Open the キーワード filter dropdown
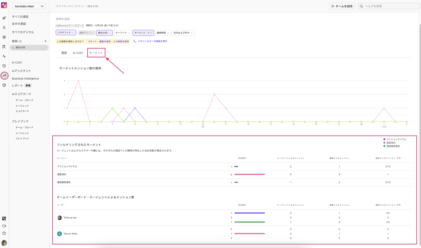 [122, 33]
